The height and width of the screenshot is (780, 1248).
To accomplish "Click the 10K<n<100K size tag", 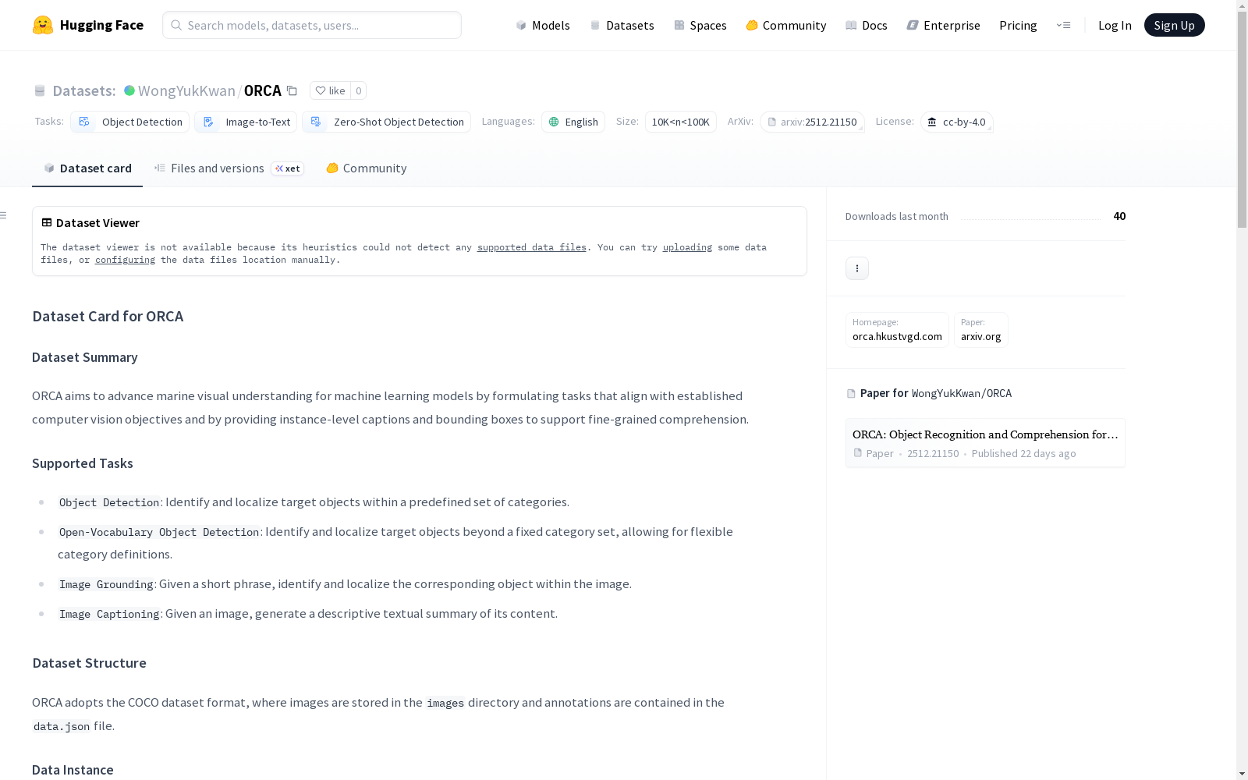I will (681, 122).
